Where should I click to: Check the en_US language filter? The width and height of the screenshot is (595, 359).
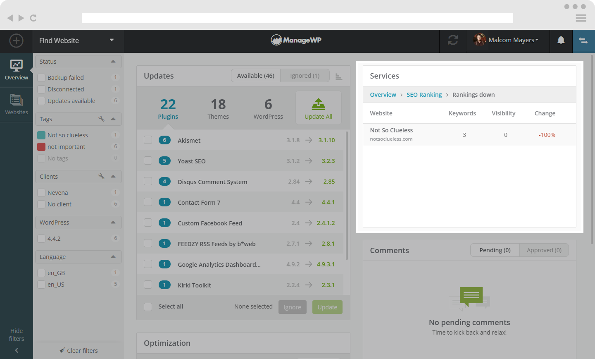41,285
